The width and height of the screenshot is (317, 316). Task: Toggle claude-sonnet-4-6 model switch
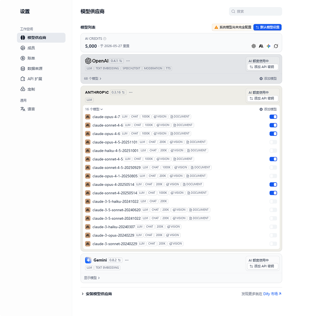click(x=273, y=125)
